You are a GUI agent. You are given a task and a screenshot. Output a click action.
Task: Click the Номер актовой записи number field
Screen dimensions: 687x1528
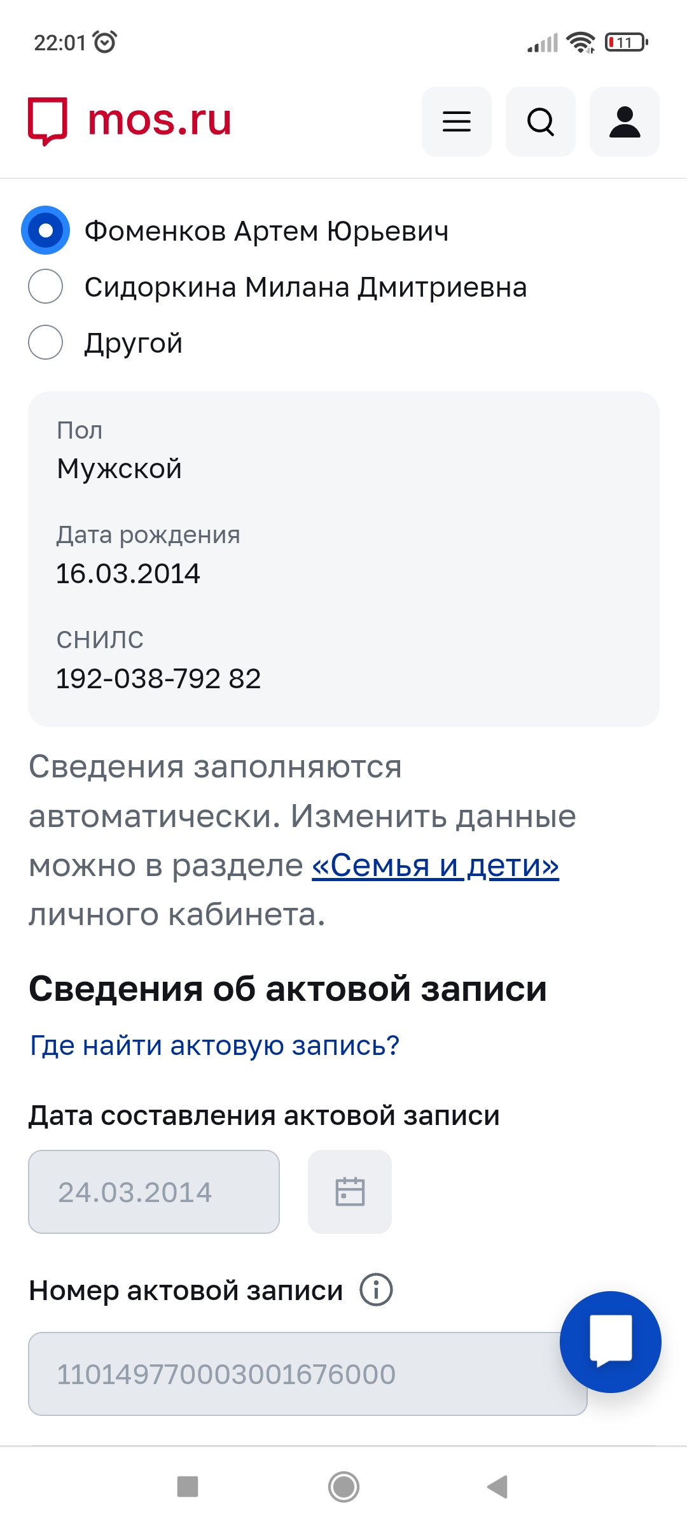coord(293,1373)
